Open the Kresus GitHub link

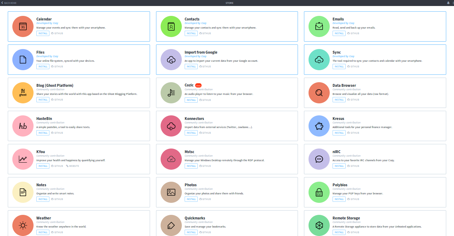353,133
